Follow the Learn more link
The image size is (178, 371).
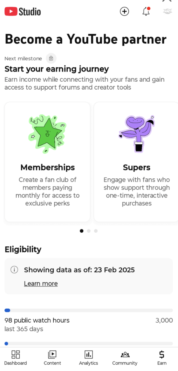[x=41, y=283]
